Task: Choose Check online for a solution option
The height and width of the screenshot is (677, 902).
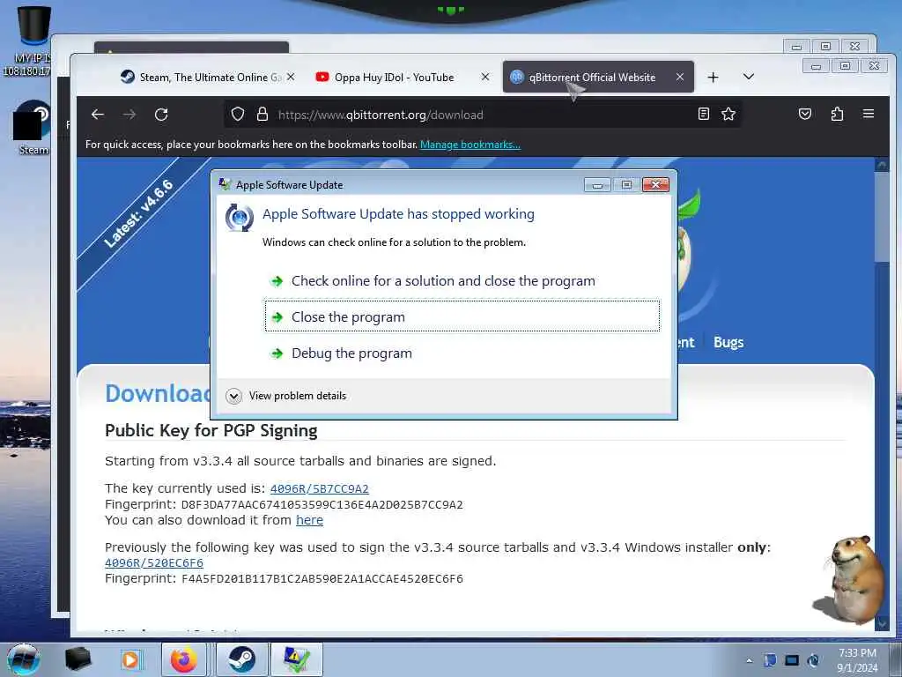Action: coord(462,281)
